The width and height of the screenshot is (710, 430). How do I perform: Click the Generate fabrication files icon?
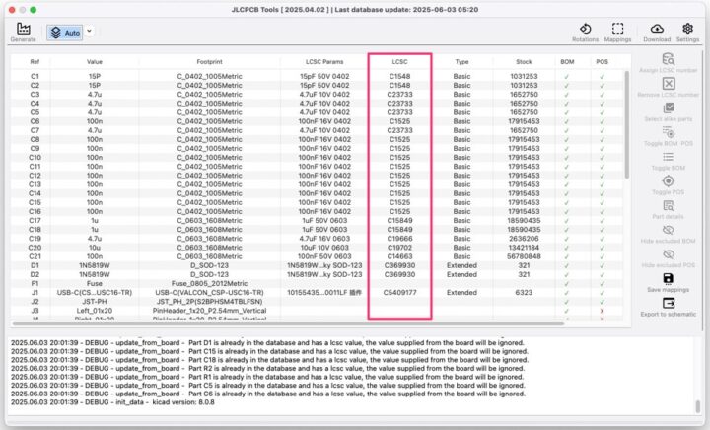click(23, 30)
